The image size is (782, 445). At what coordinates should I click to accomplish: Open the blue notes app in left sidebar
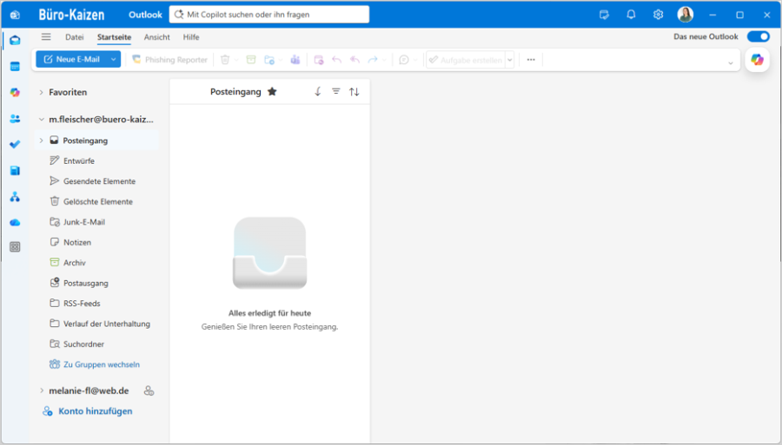[15, 171]
